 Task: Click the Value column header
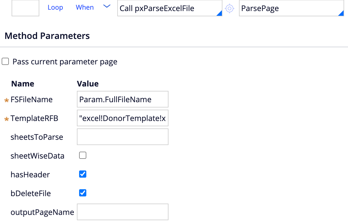(x=88, y=84)
